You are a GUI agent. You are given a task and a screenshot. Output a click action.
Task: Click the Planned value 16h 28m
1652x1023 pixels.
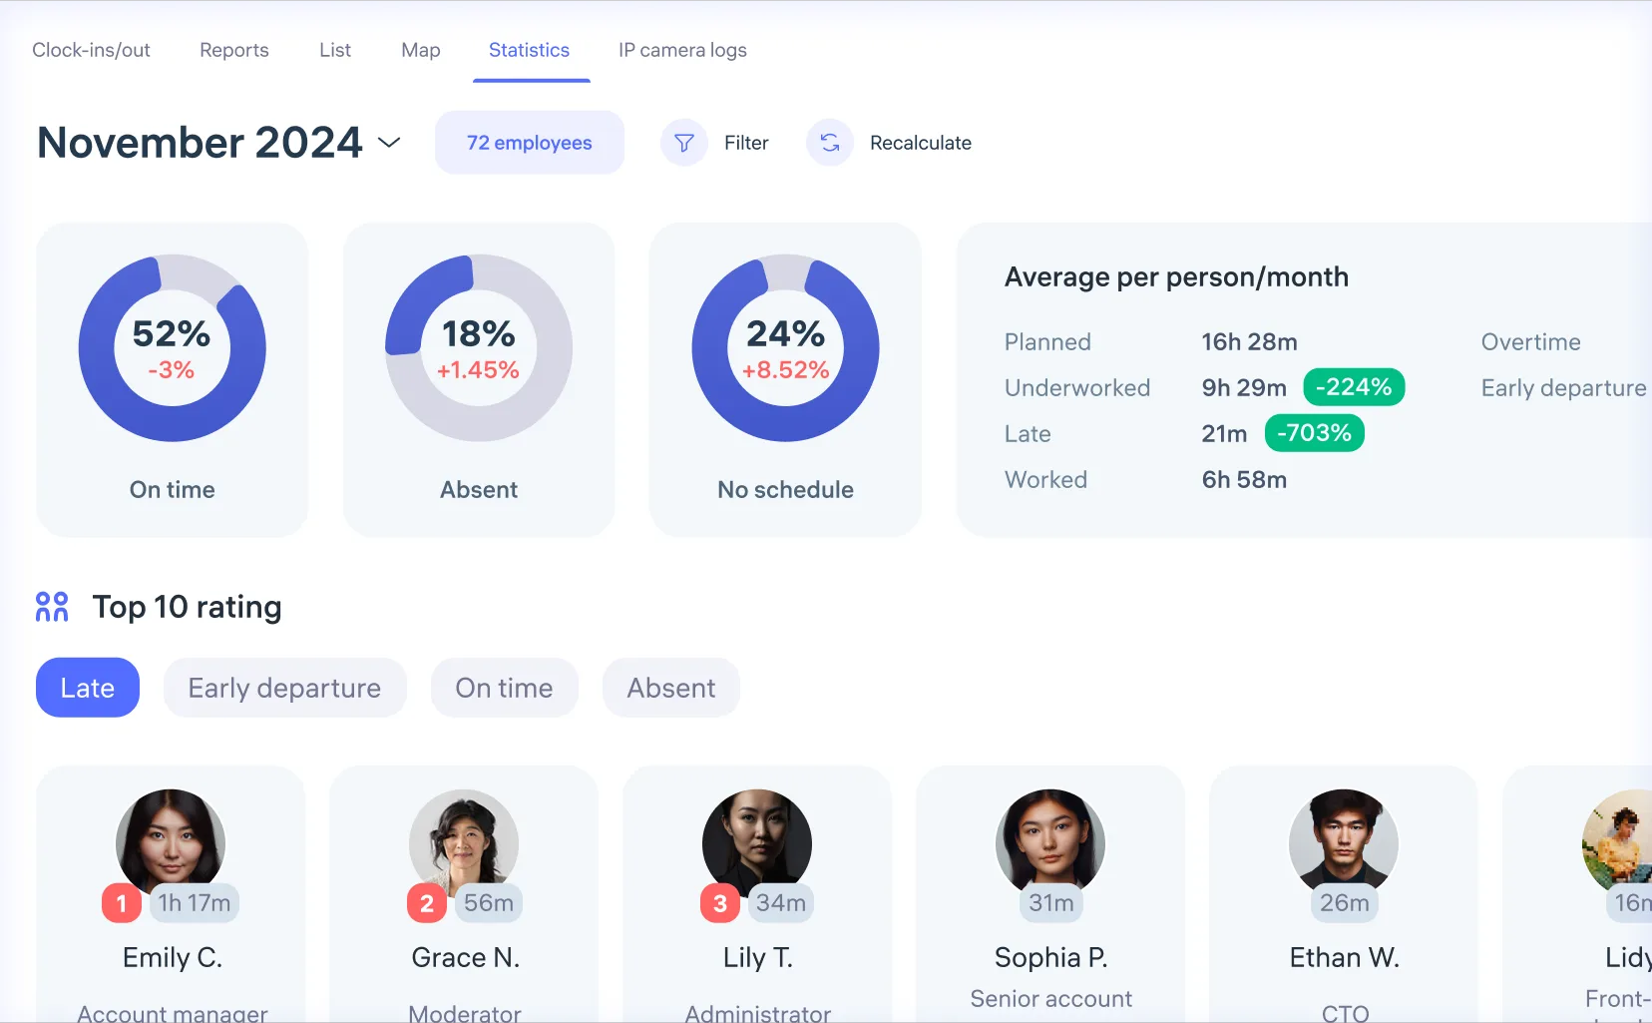click(x=1249, y=342)
